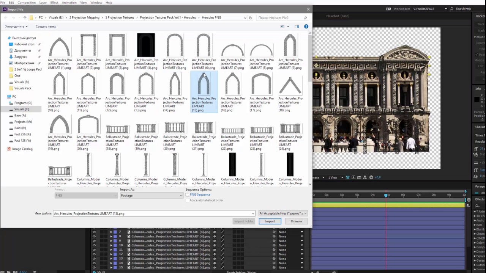Open the Window menu
486x273 pixels.
pos(96,3)
